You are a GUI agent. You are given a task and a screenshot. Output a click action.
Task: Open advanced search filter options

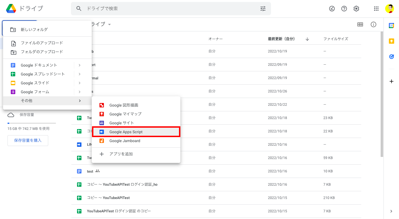(x=263, y=9)
